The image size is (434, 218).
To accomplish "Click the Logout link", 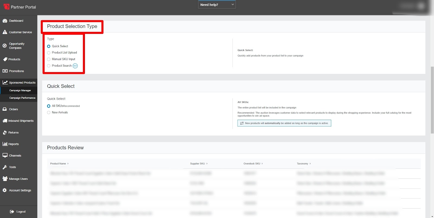I will pos(21,212).
